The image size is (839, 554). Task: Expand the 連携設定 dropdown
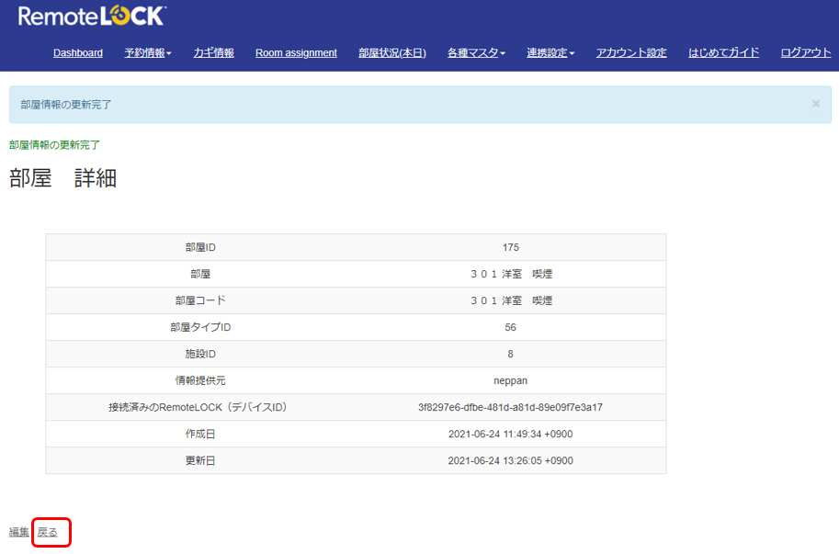coord(550,53)
